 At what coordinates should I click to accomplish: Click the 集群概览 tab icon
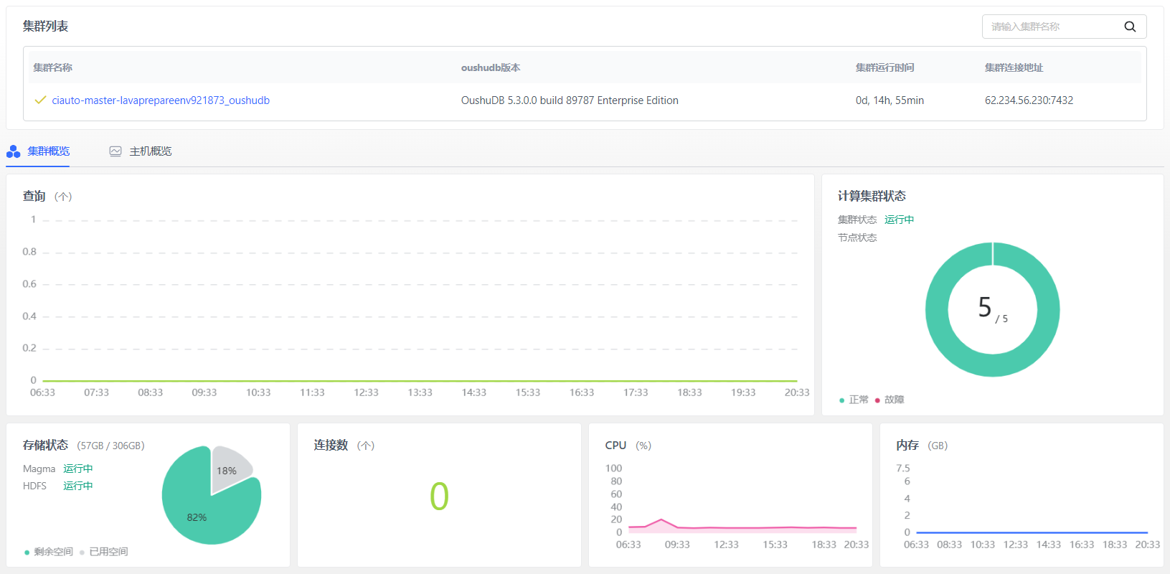click(x=13, y=151)
